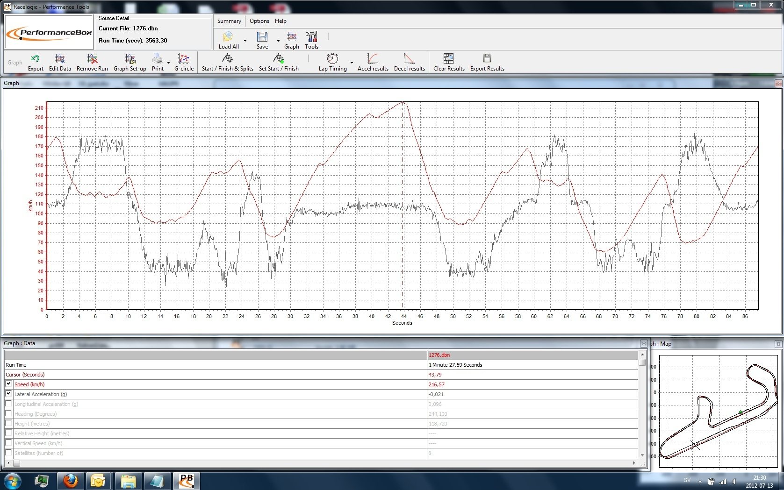Image resolution: width=784 pixels, height=490 pixels.
Task: Open the folder icon in the taskbar
Action: [x=128, y=481]
